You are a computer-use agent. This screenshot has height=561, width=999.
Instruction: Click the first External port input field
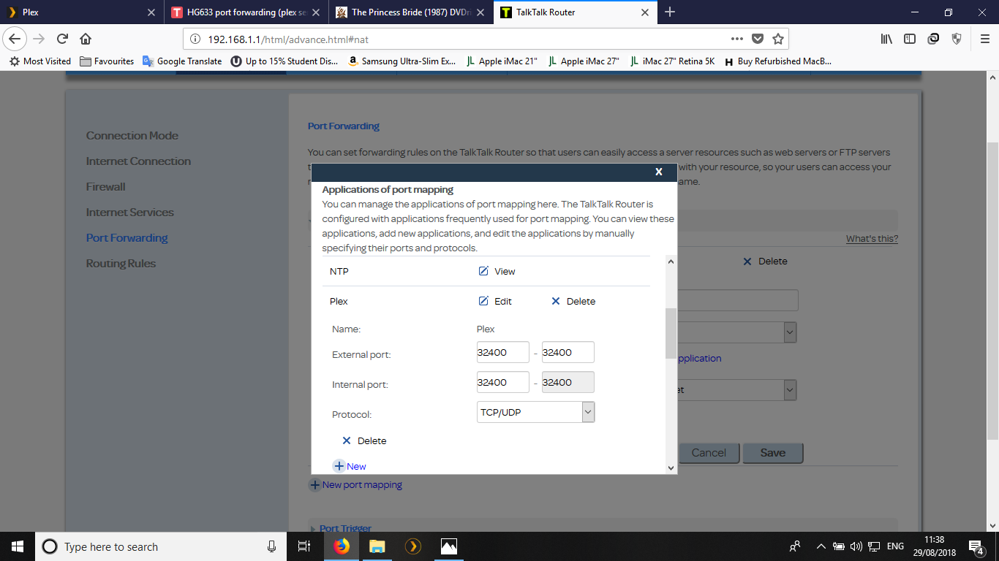[502, 352]
